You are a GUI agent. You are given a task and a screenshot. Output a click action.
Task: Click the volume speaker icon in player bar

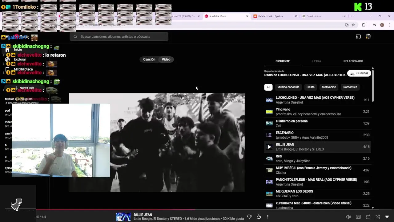point(348,217)
